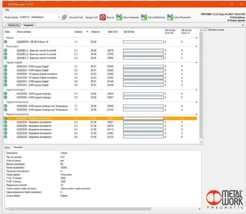This screenshot has width=246, height=214.
Task: Open the Porta Seriale COM115 dropdown
Action: 59,17
